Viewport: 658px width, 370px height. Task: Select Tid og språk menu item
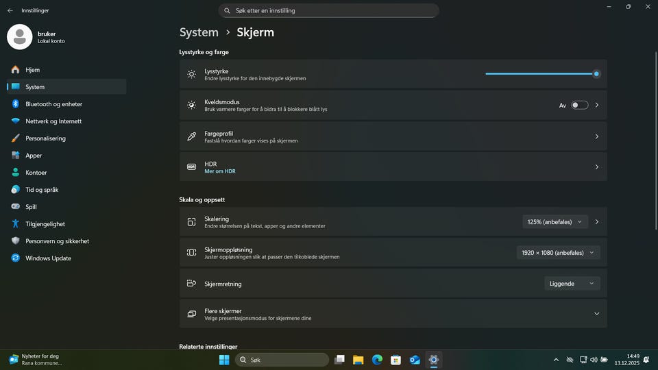click(x=42, y=190)
